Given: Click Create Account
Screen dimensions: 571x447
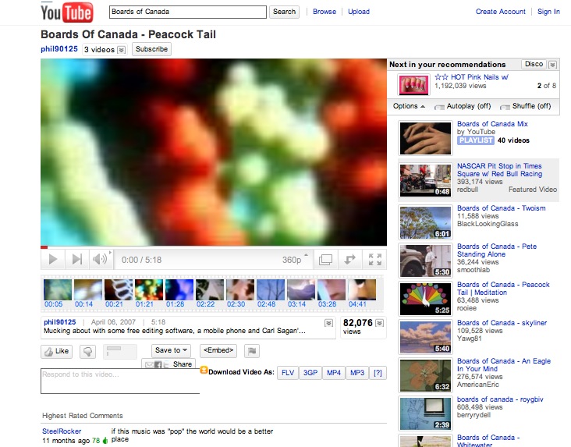Looking at the screenshot, I should (x=500, y=12).
